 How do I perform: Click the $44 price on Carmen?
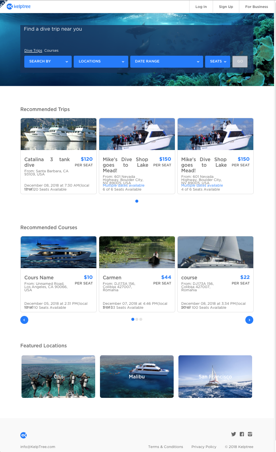point(166,277)
